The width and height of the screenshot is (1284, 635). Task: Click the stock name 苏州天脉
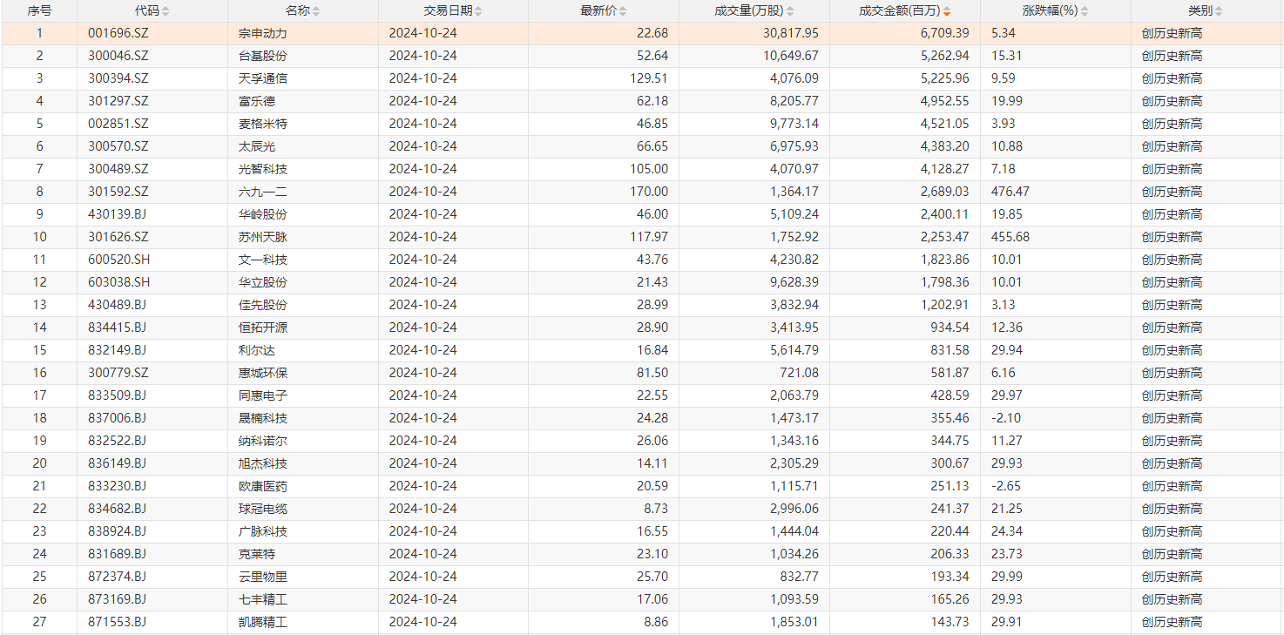[263, 237]
